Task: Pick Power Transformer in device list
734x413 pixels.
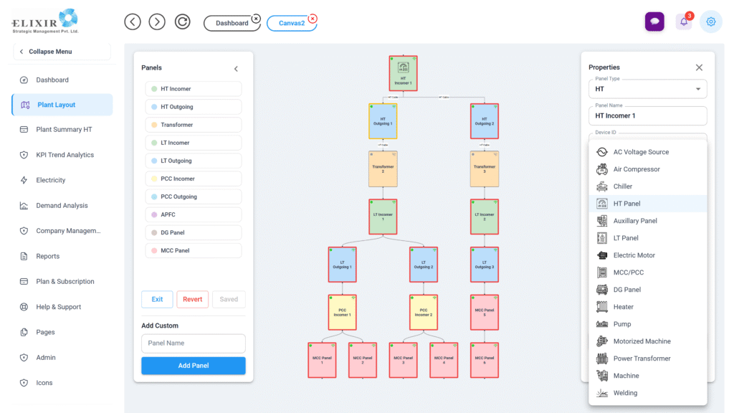Action: click(642, 359)
